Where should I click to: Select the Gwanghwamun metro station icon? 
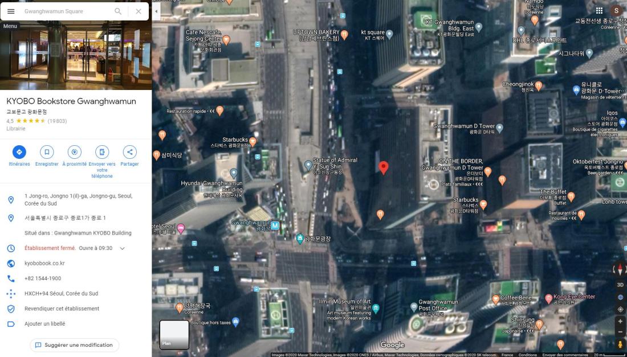275,225
